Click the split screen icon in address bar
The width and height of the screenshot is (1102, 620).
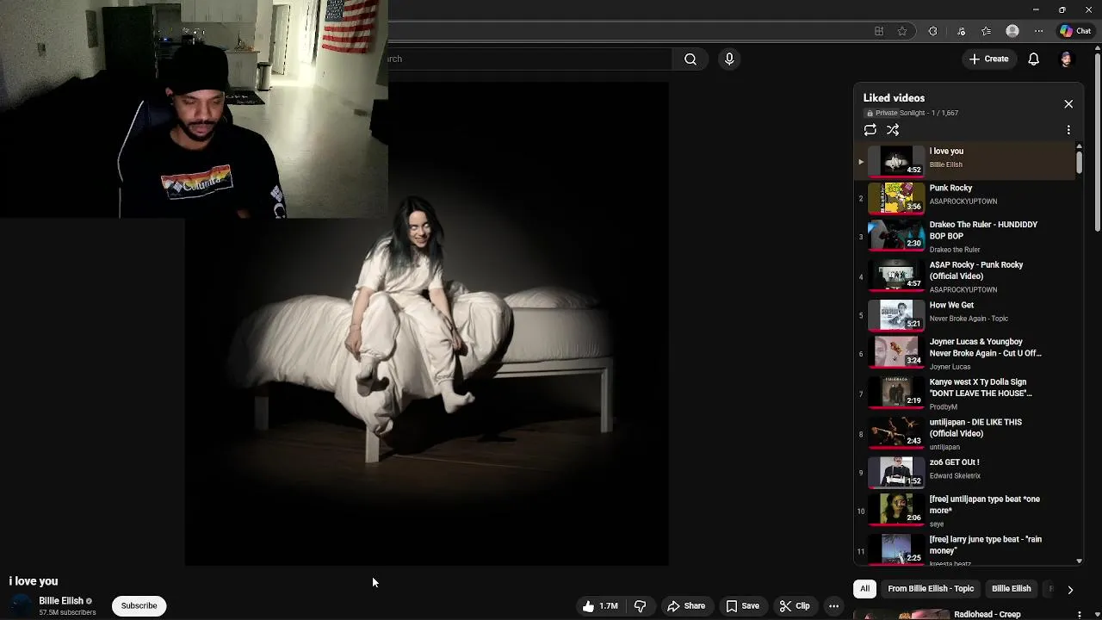[x=879, y=31]
